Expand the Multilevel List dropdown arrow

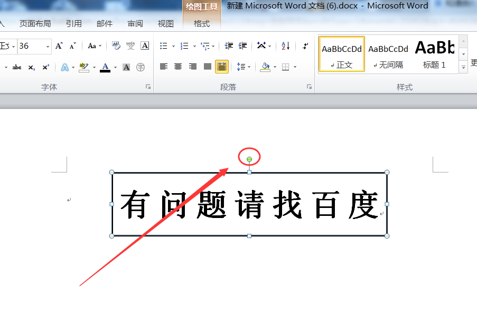click(213, 47)
